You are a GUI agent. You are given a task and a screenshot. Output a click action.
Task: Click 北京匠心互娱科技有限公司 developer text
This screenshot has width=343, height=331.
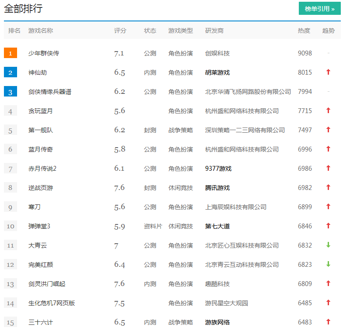click(241, 245)
